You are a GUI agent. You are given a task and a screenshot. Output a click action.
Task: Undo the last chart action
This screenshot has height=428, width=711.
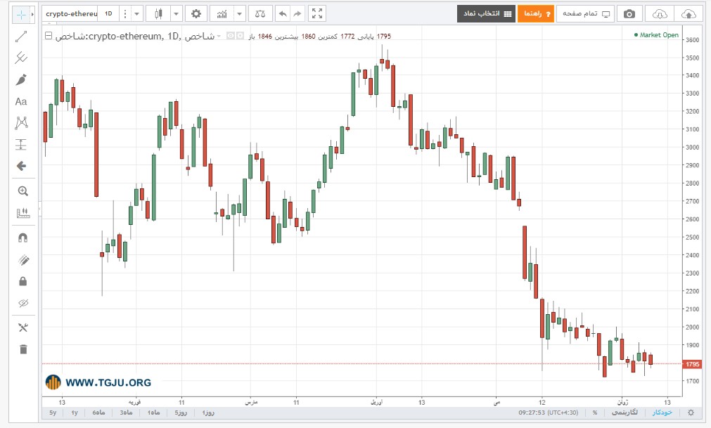(x=283, y=13)
